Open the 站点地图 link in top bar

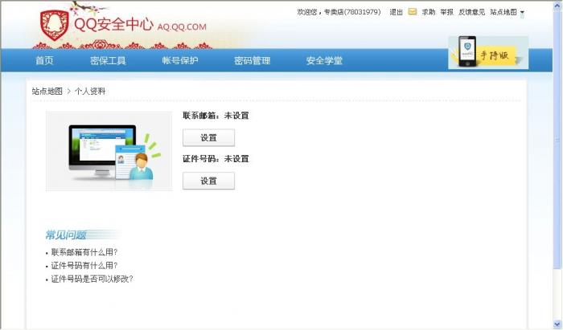[503, 12]
